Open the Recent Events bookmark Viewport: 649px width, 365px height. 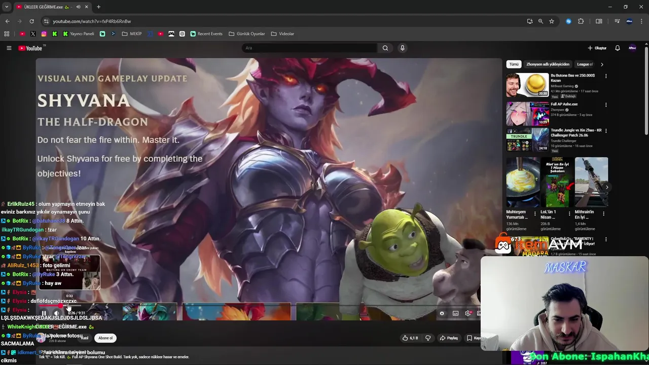tap(206, 34)
